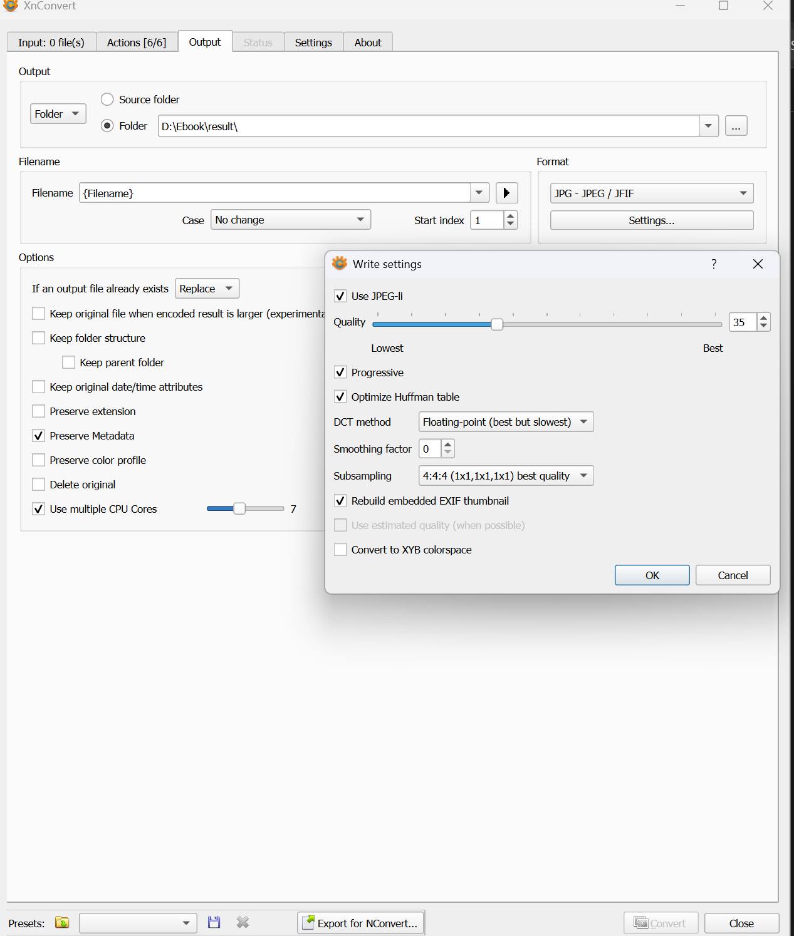The width and height of the screenshot is (794, 936).
Task: Expand the DCT method dropdown
Action: click(x=506, y=422)
